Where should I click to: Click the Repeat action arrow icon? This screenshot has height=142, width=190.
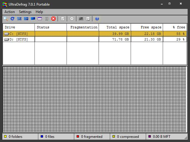tap(12, 19)
